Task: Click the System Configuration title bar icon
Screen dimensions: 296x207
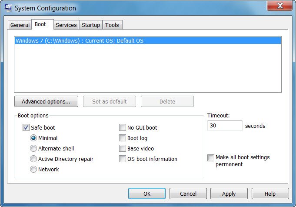Action: click(x=8, y=8)
